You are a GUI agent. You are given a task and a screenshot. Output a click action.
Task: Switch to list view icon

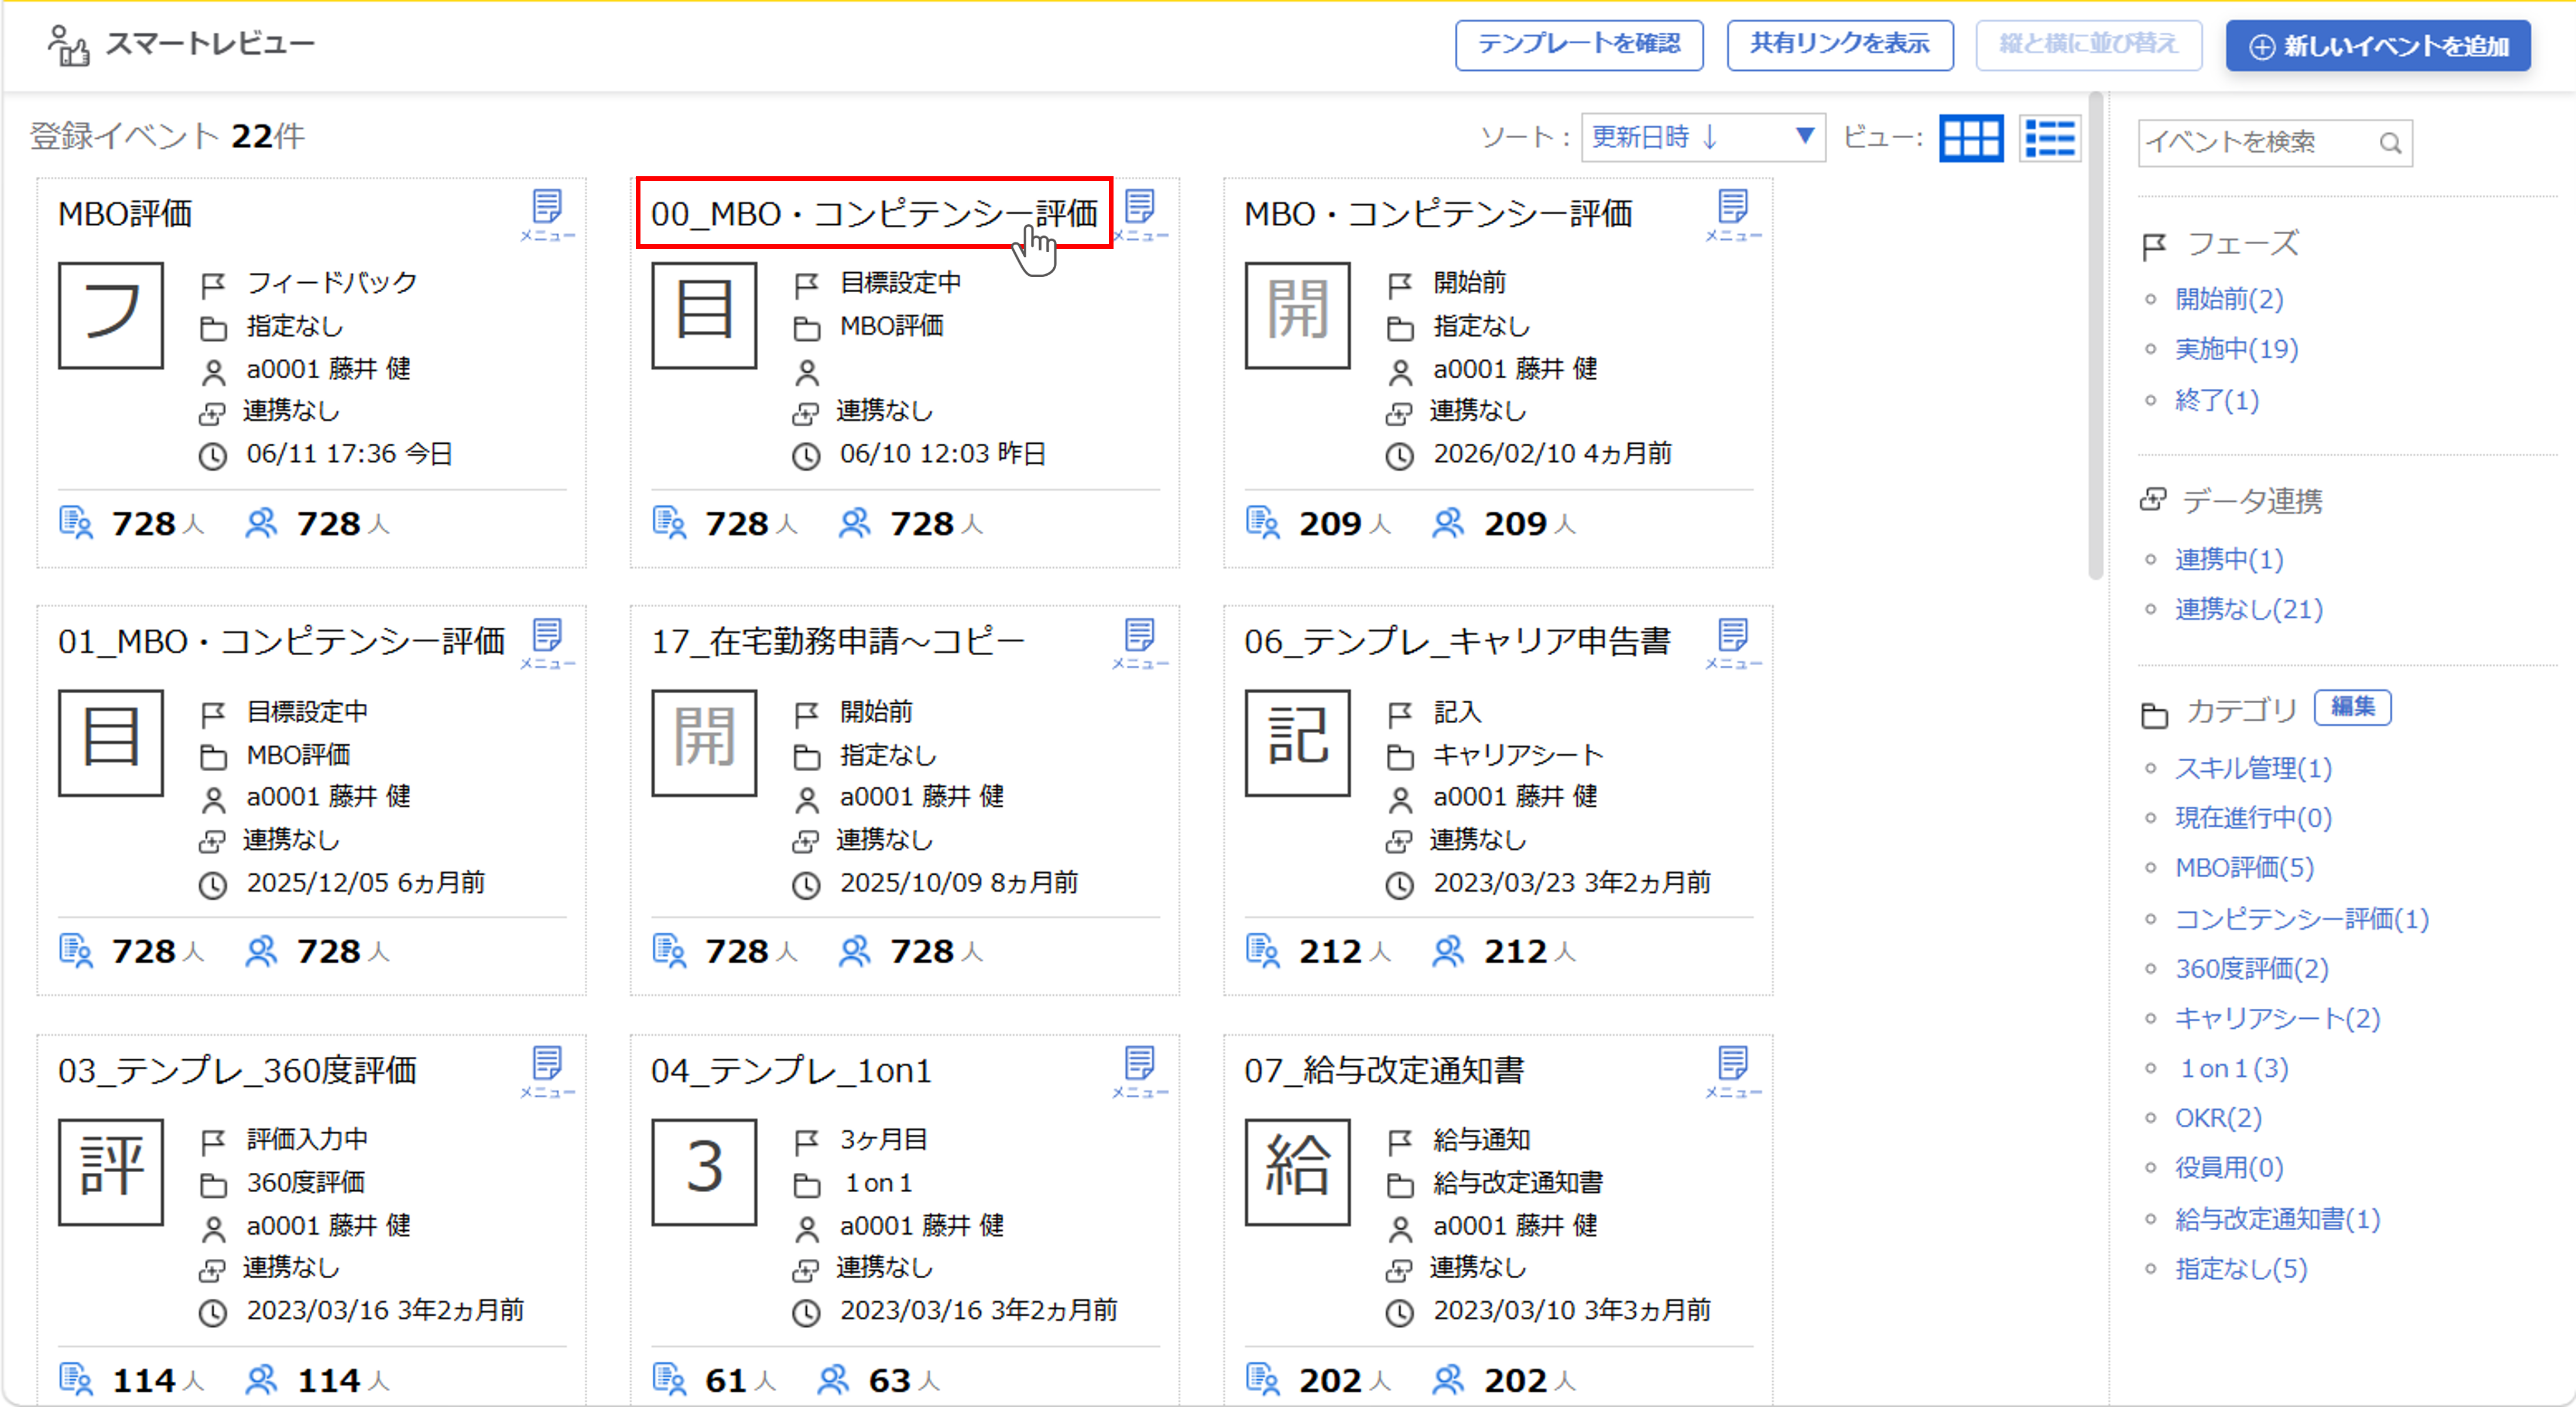pos(2050,138)
